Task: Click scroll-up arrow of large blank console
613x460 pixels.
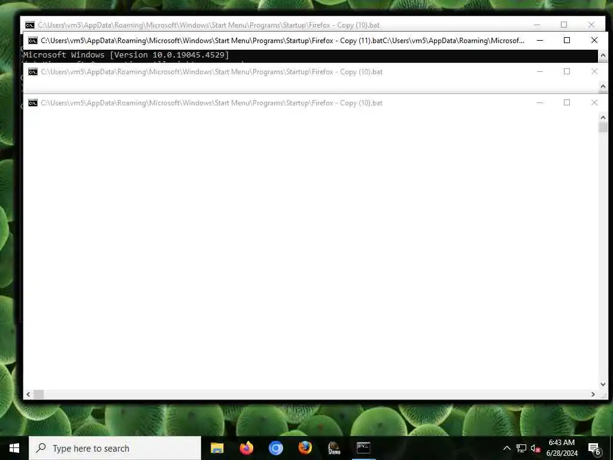Action: pos(603,117)
